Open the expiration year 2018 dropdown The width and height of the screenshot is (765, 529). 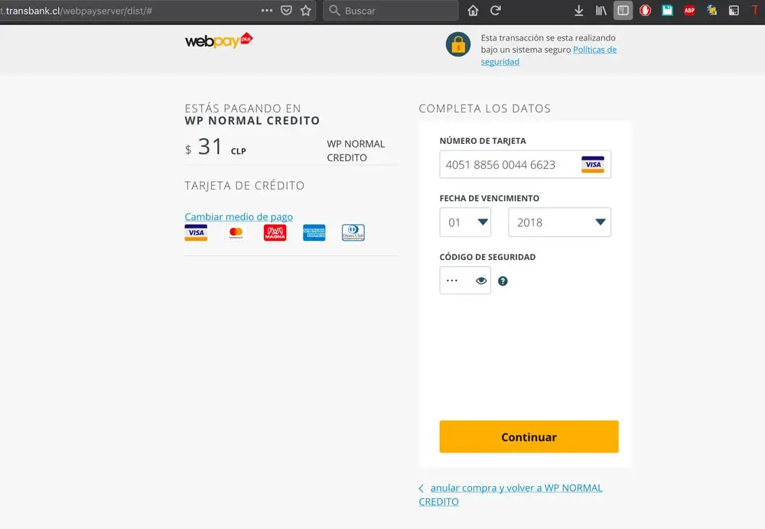point(560,222)
